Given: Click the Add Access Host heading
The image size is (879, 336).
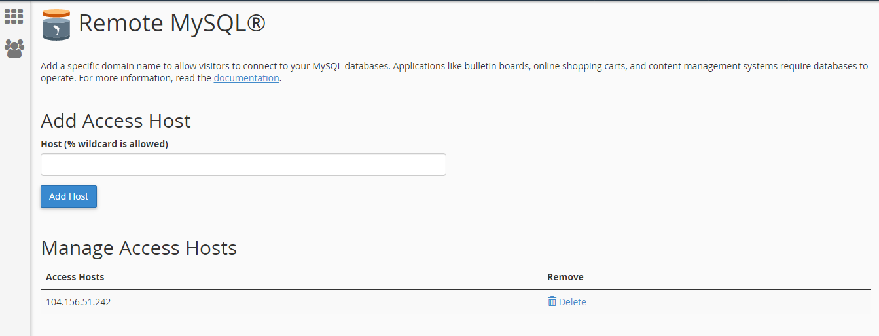Looking at the screenshot, I should 116,121.
